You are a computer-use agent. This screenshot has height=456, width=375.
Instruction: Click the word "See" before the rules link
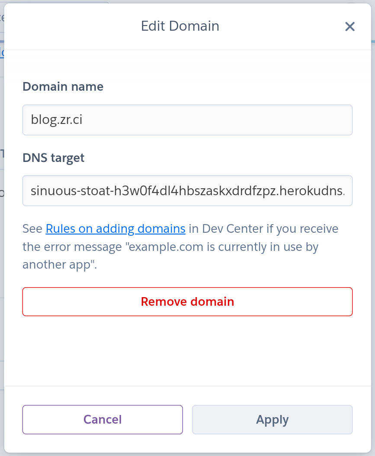[32, 228]
